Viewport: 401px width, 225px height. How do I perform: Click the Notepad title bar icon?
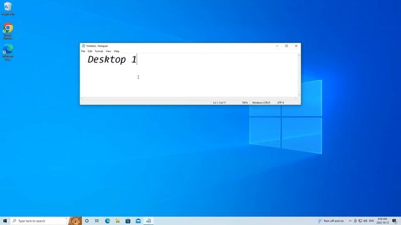point(83,46)
